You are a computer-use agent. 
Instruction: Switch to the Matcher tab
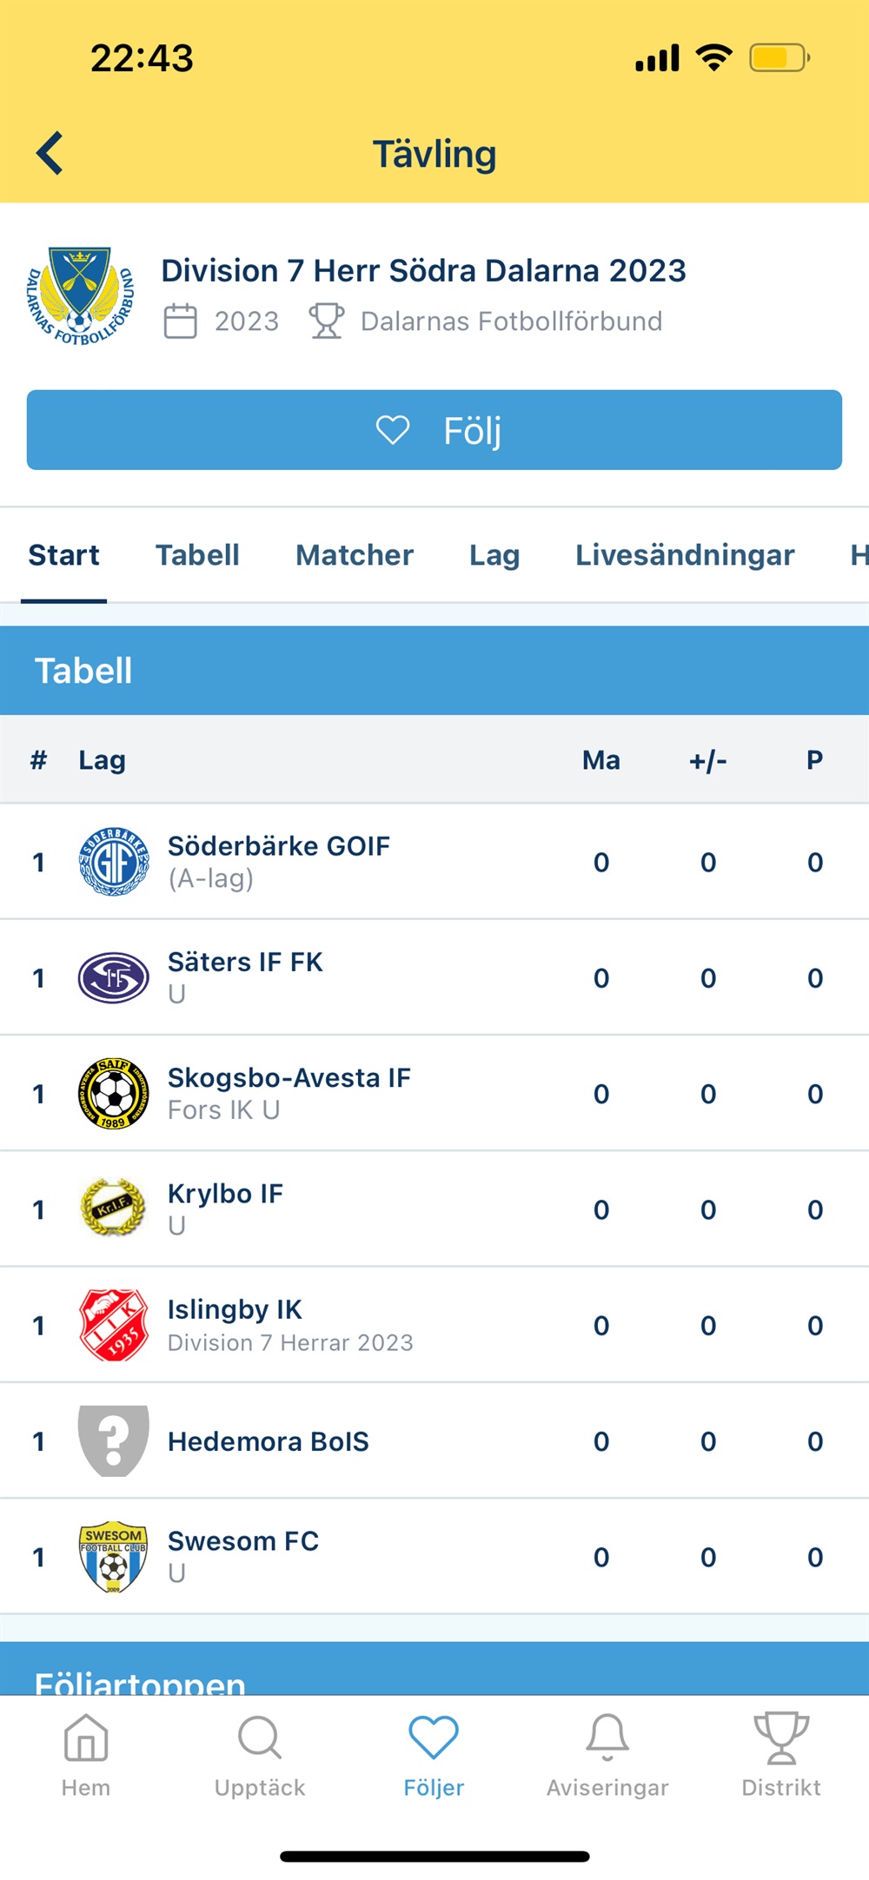355,555
